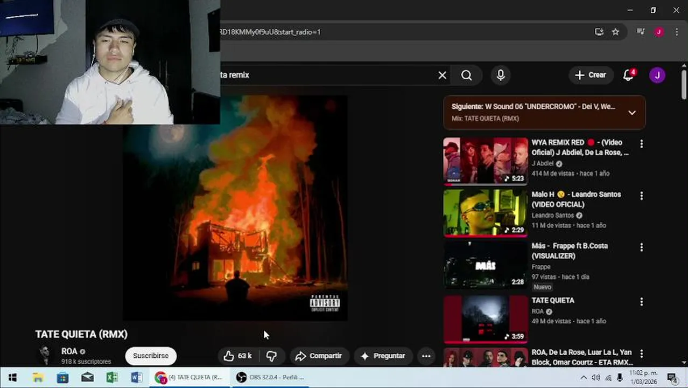
Task: Click the Nuevo badge on Más video
Action: [542, 287]
